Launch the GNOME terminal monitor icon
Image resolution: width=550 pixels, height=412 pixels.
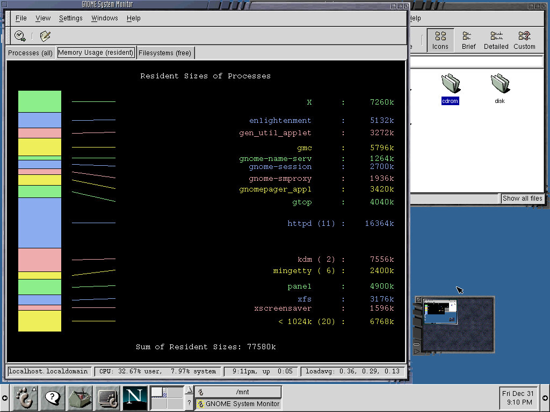click(x=107, y=398)
